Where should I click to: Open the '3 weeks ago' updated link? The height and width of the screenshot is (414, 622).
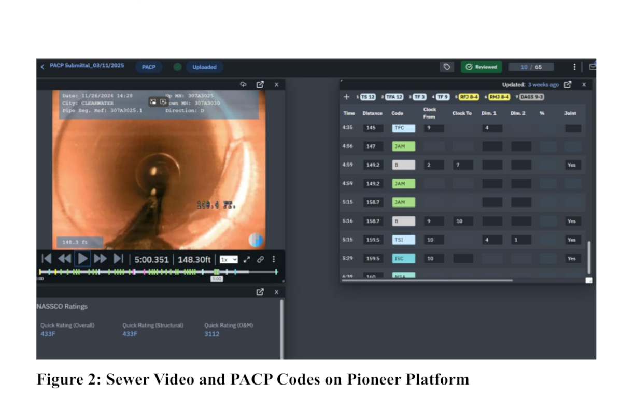(x=543, y=85)
